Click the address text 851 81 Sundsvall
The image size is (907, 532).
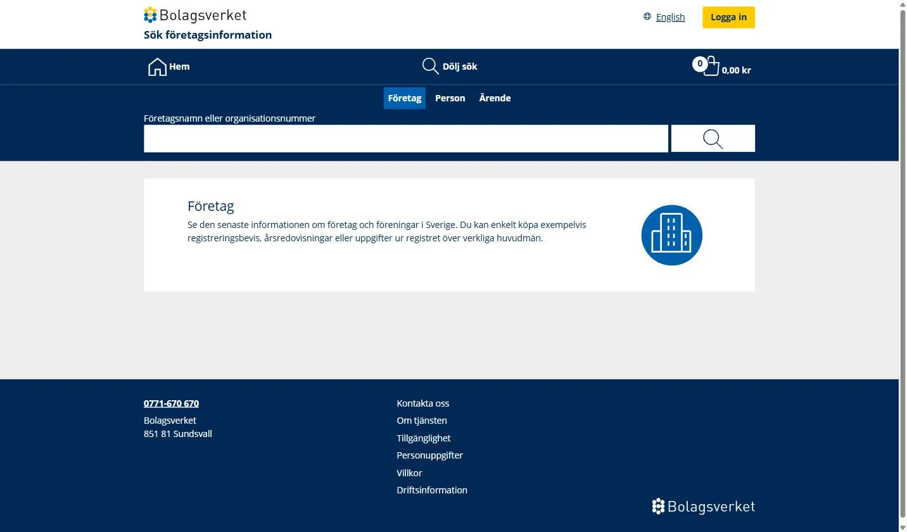(178, 434)
